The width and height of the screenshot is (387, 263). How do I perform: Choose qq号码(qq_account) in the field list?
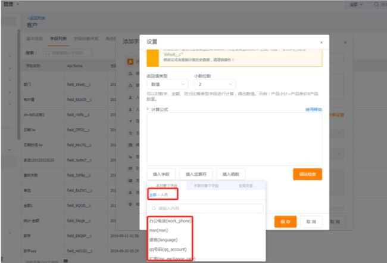(x=169, y=249)
